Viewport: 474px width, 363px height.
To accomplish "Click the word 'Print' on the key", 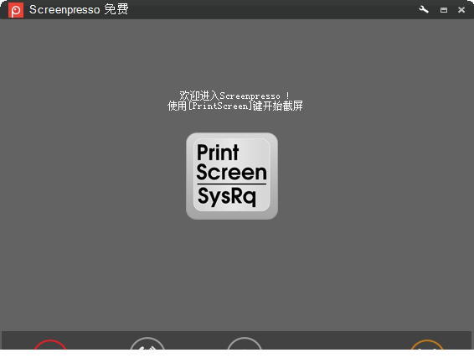I will pyautogui.click(x=218, y=152).
